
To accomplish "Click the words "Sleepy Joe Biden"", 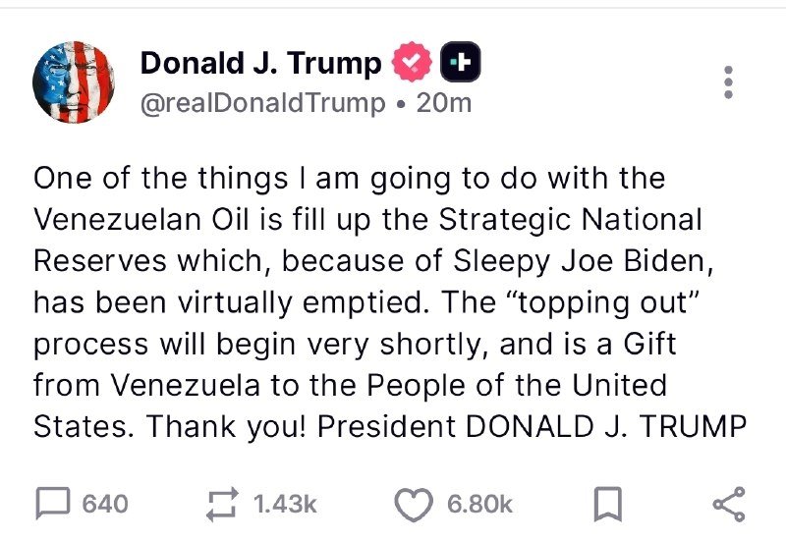I will 579,261.
